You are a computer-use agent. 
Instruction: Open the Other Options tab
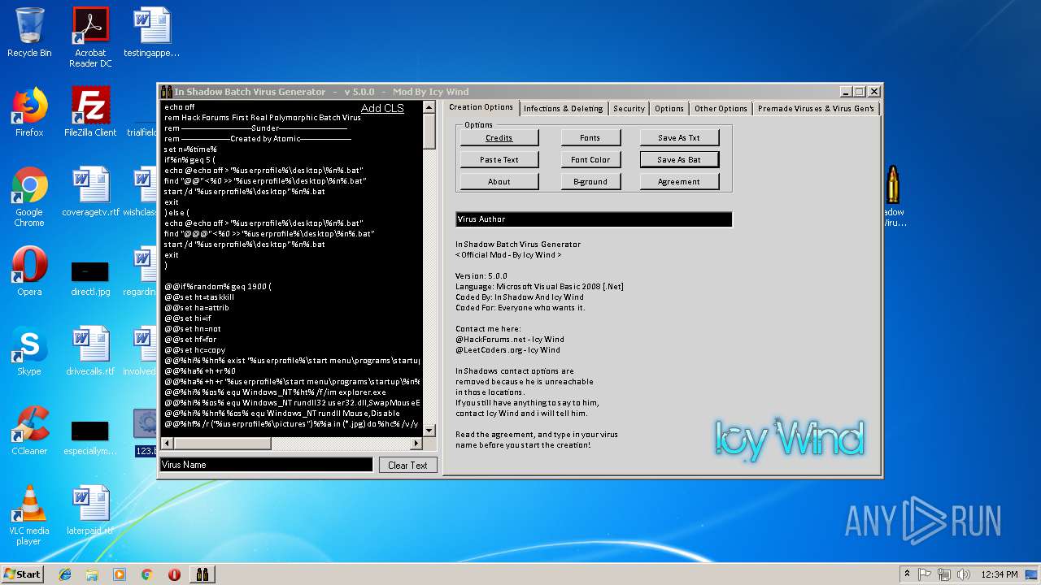pyautogui.click(x=721, y=108)
